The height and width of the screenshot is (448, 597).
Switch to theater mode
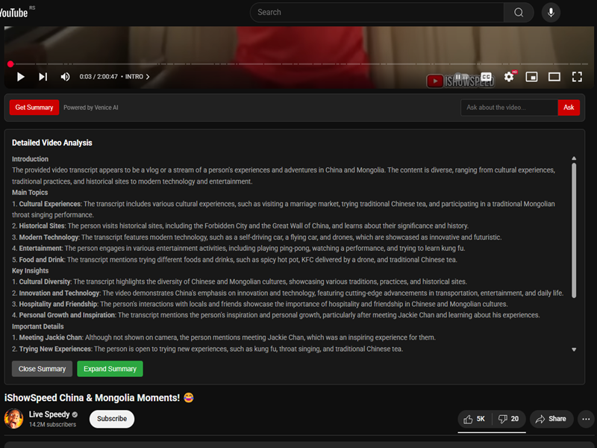[x=554, y=77]
